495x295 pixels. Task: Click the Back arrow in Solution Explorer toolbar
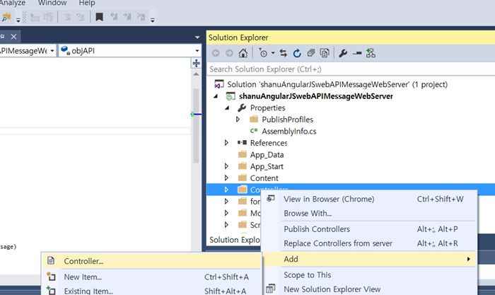tap(216, 53)
